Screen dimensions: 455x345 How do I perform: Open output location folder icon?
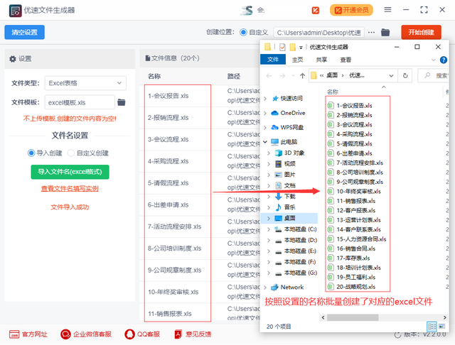click(385, 33)
